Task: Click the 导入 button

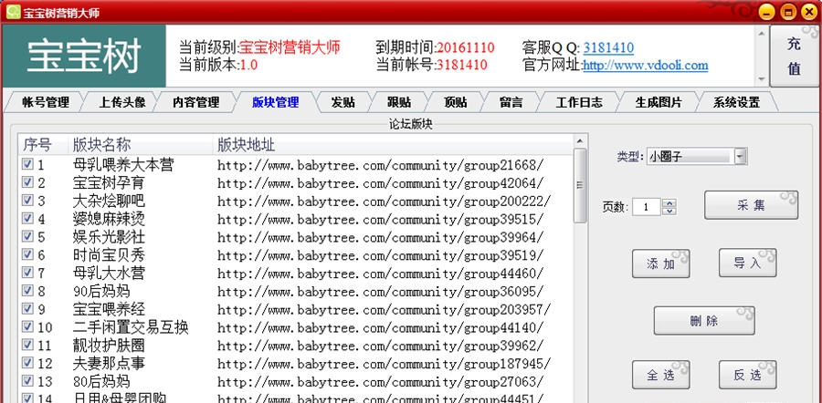Action: 747,263
